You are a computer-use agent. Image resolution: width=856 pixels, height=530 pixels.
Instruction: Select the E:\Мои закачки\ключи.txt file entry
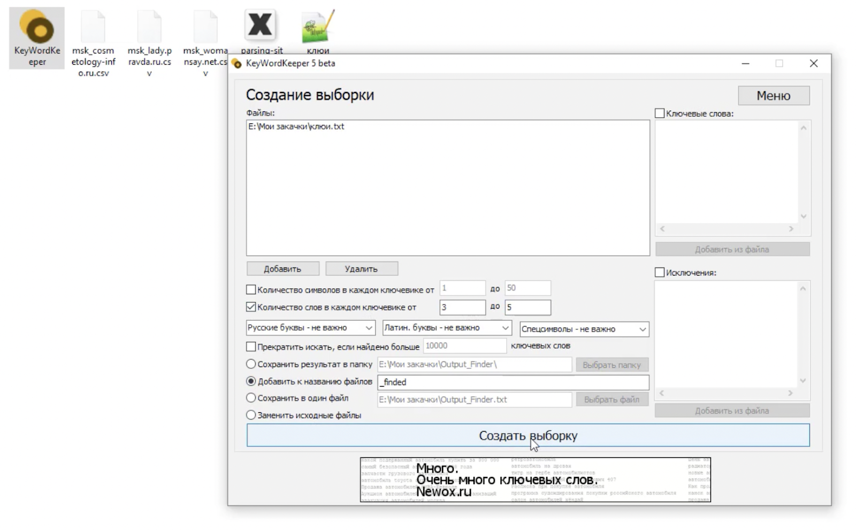click(296, 127)
